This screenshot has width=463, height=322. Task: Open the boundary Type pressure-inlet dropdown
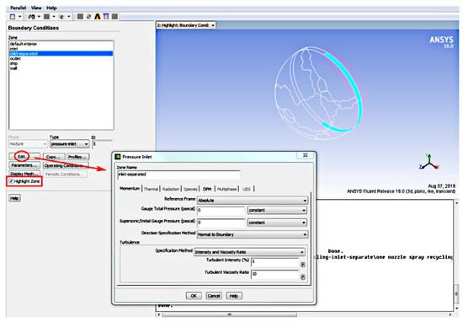point(70,144)
